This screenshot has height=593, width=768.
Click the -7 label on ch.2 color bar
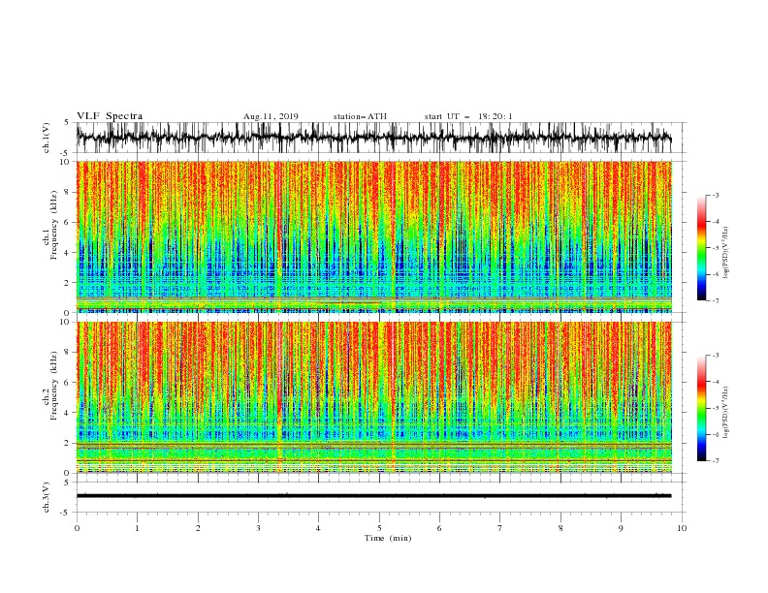click(715, 461)
